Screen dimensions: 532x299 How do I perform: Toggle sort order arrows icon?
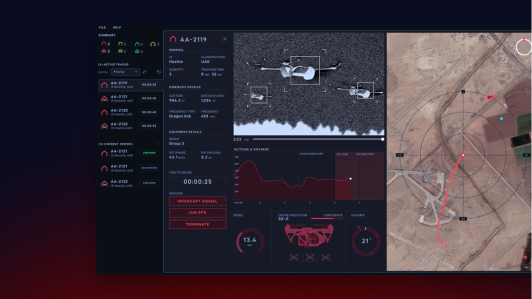144,72
